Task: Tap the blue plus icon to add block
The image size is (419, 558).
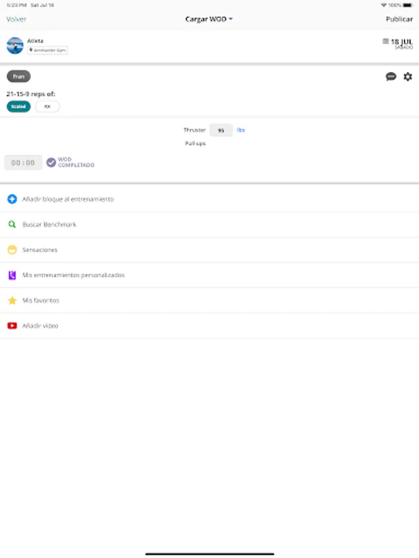Action: (x=12, y=199)
